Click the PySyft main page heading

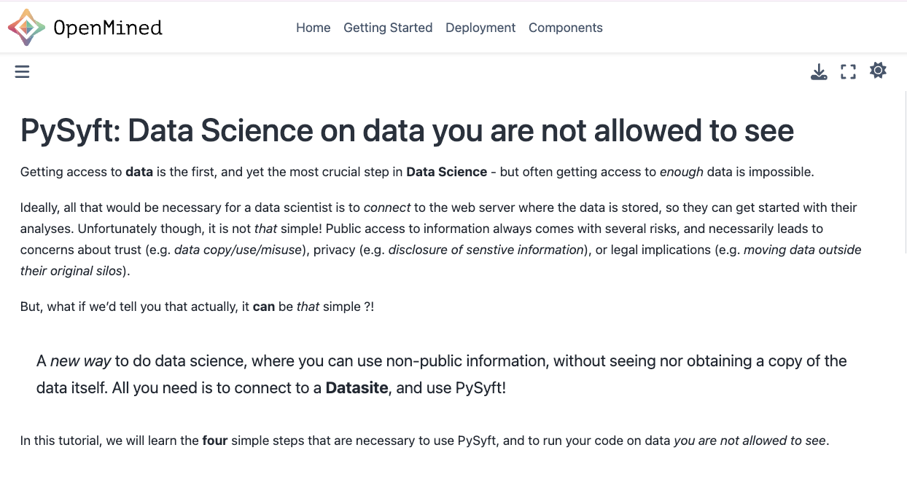(407, 131)
